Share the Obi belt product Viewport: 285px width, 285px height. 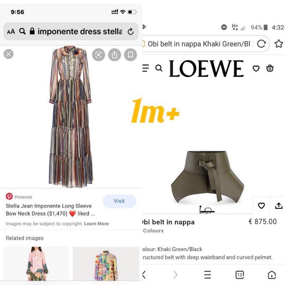tap(279, 205)
